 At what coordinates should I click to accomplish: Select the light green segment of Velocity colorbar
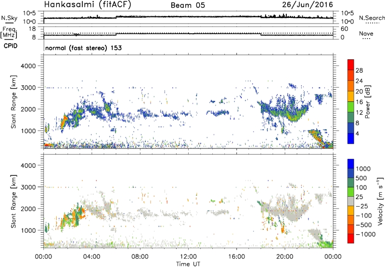pos(351,192)
